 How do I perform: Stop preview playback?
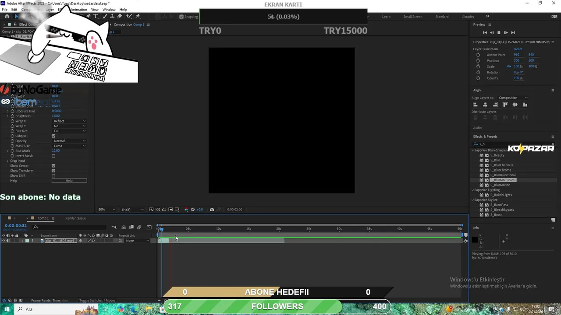[499, 32]
